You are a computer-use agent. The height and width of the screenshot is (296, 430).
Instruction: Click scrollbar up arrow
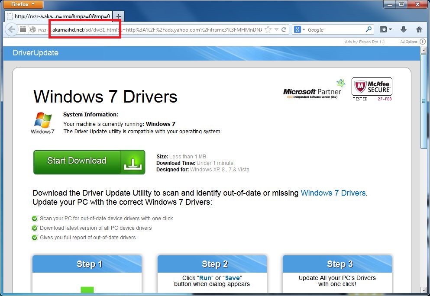[424, 50]
